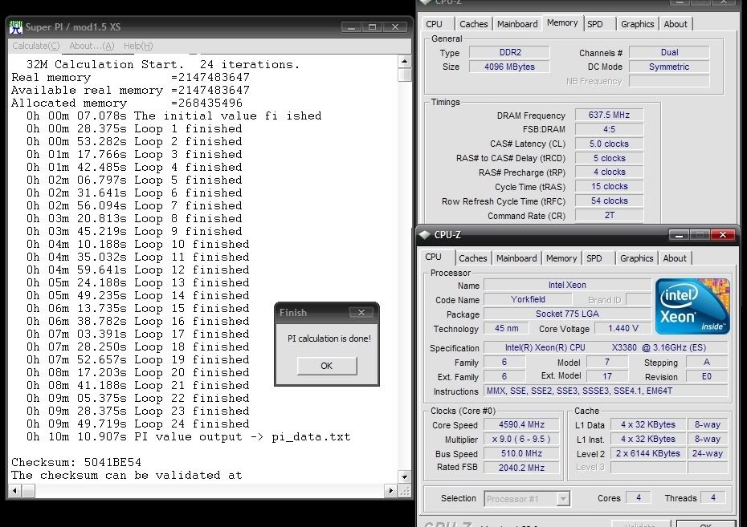The image size is (747, 527).
Task: Close the Super PI window
Action: tap(394, 27)
